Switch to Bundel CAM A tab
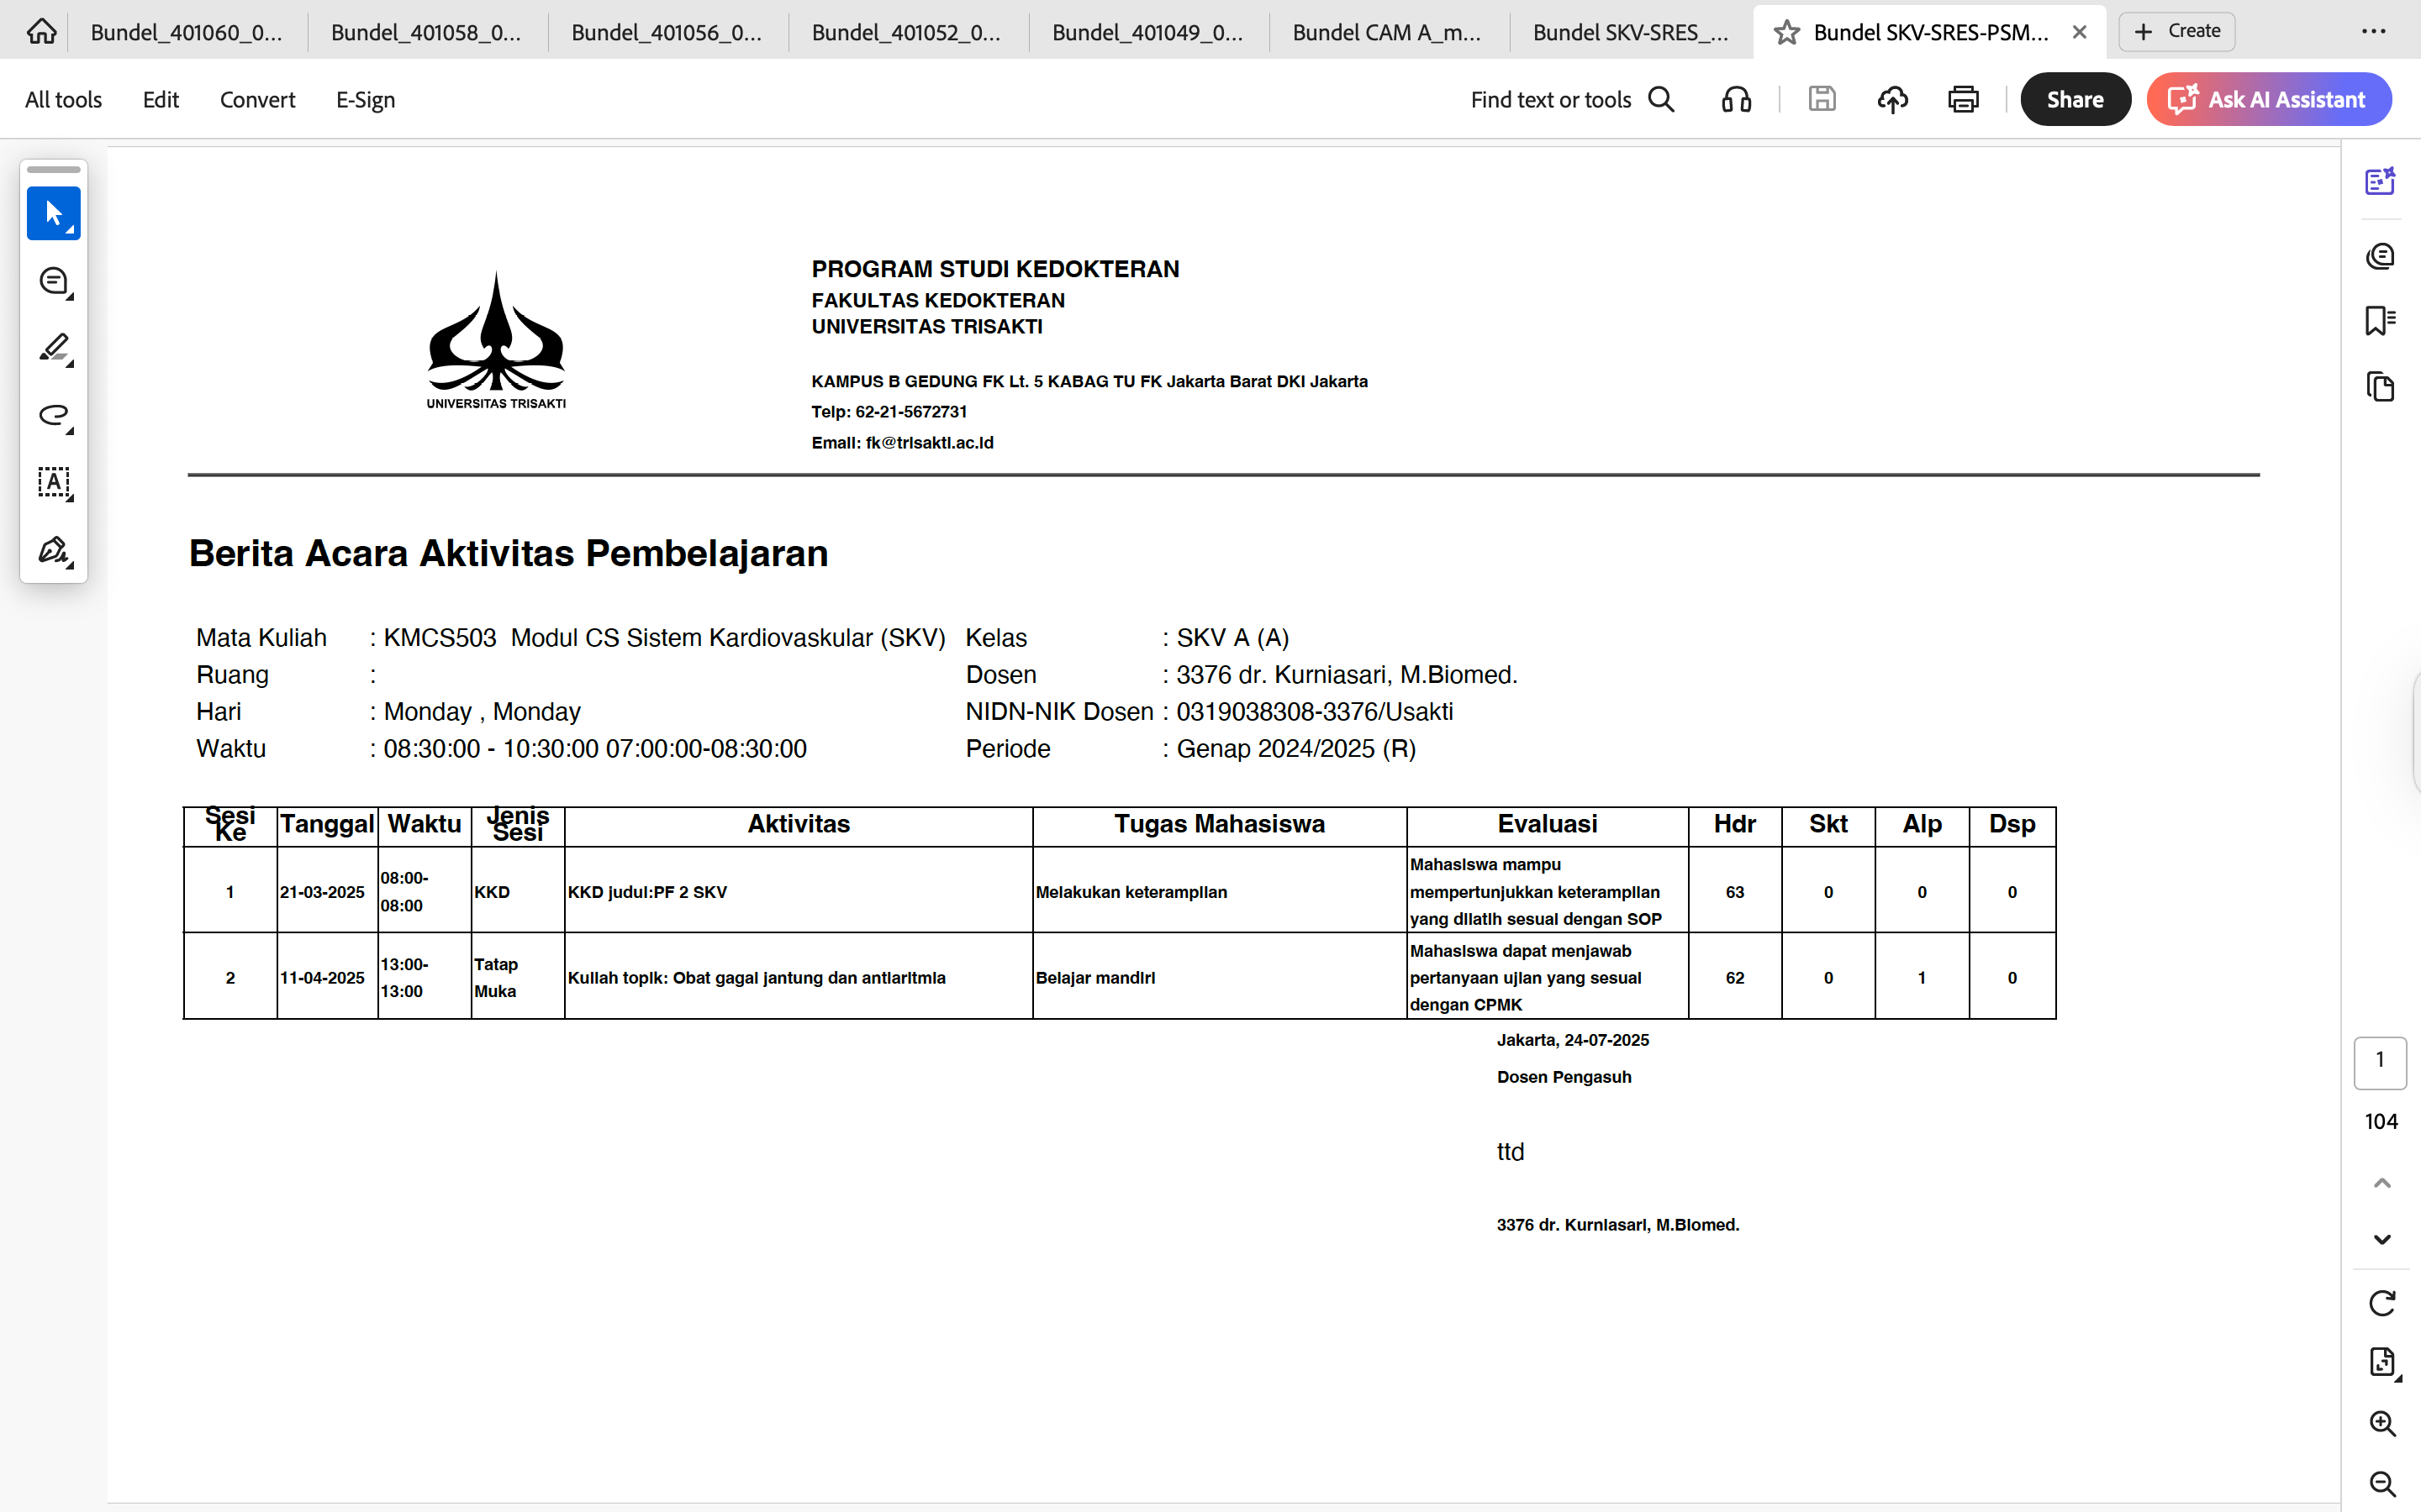The width and height of the screenshot is (2421, 1512). tap(1385, 32)
